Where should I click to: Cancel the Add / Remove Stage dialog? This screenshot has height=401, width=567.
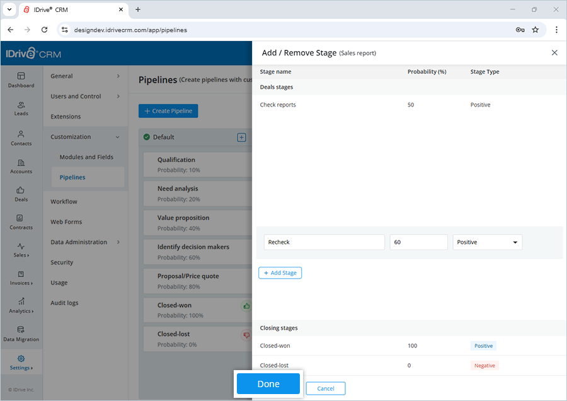(x=325, y=388)
